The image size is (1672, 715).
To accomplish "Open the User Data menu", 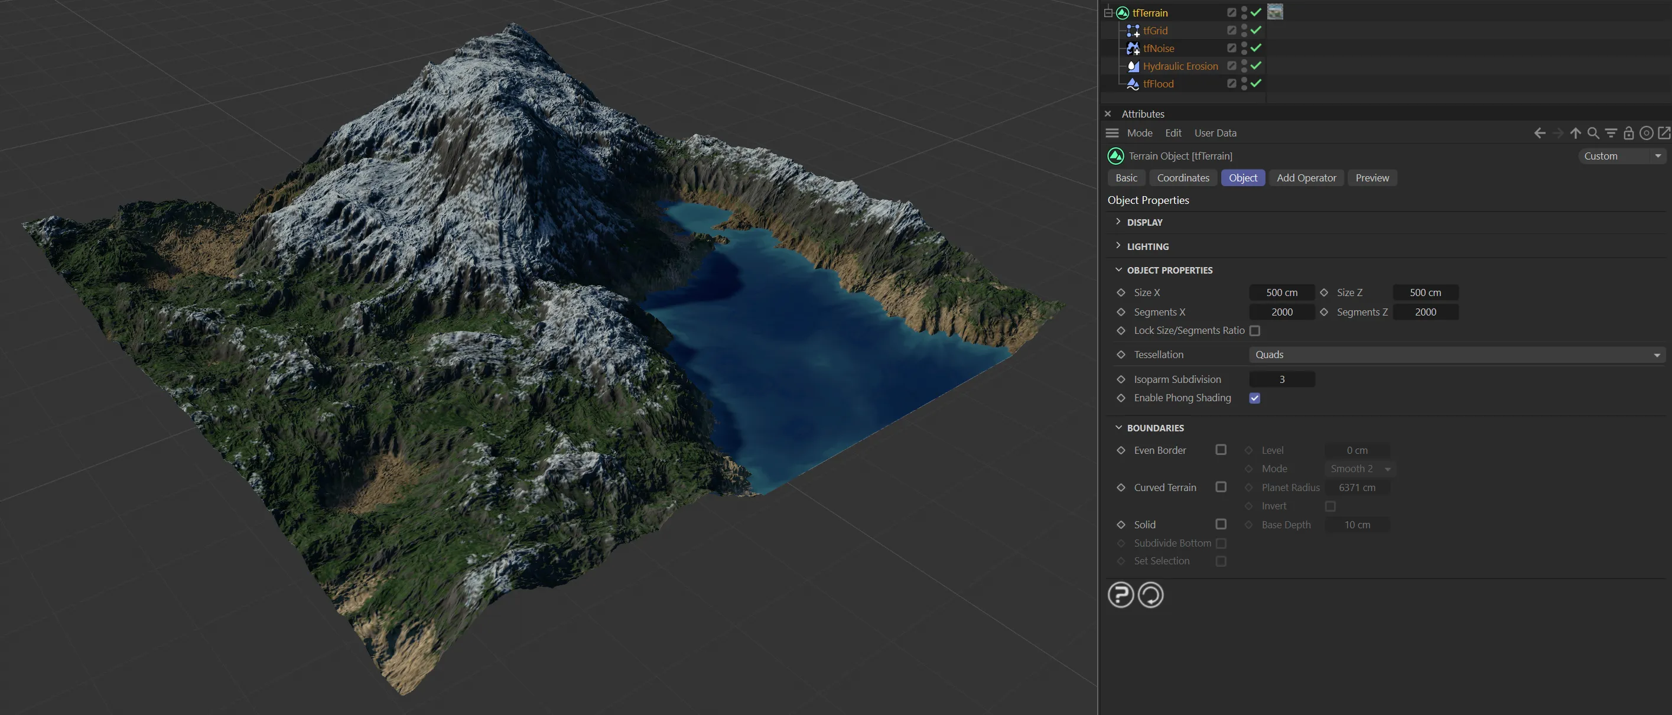I will tap(1215, 133).
